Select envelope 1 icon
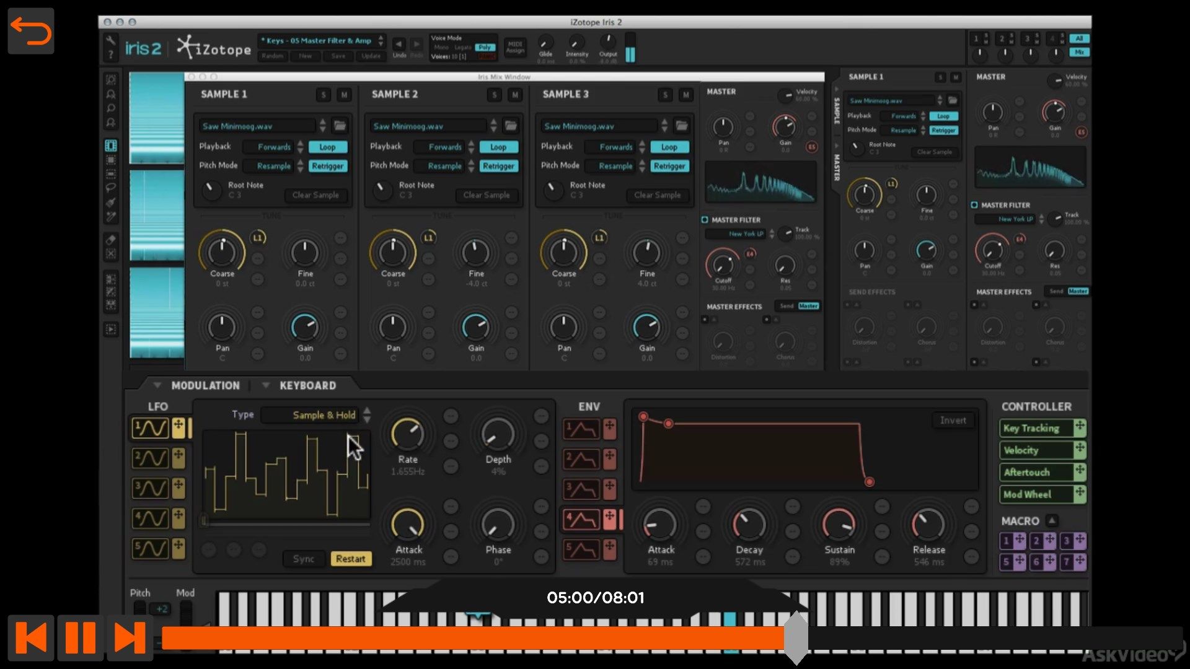Viewport: 1190px width, 669px height. point(581,429)
